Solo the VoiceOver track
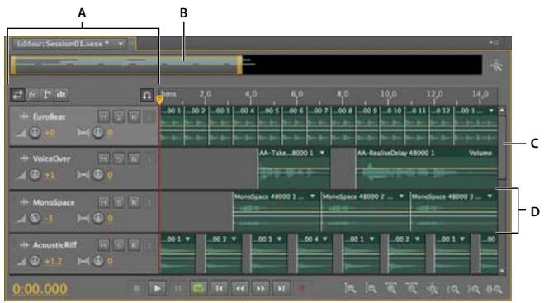Viewport: 544px width, 303px height. point(119,159)
